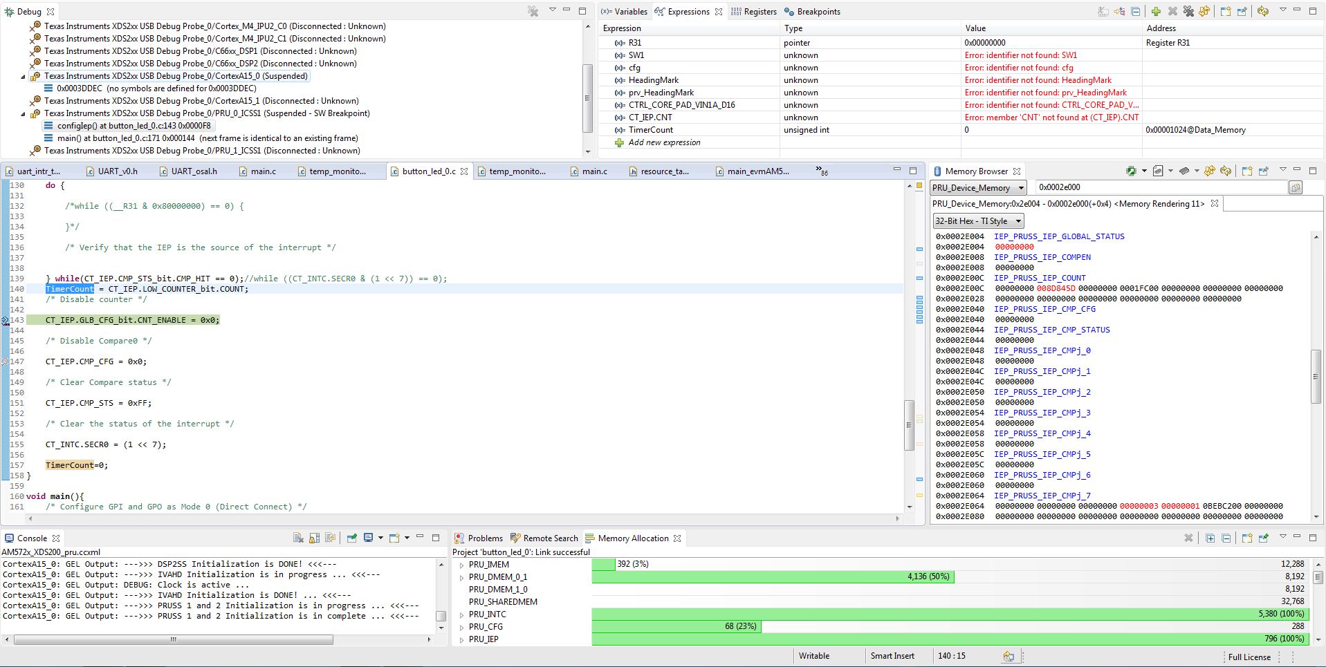The width and height of the screenshot is (1326, 667).
Task: Collapse the CortexA15_0 (Suspended) debug node
Action: tap(23, 77)
